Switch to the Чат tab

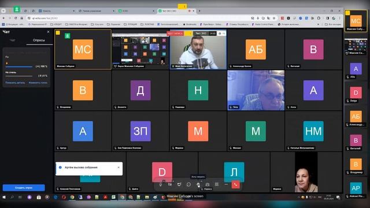(x=13, y=40)
